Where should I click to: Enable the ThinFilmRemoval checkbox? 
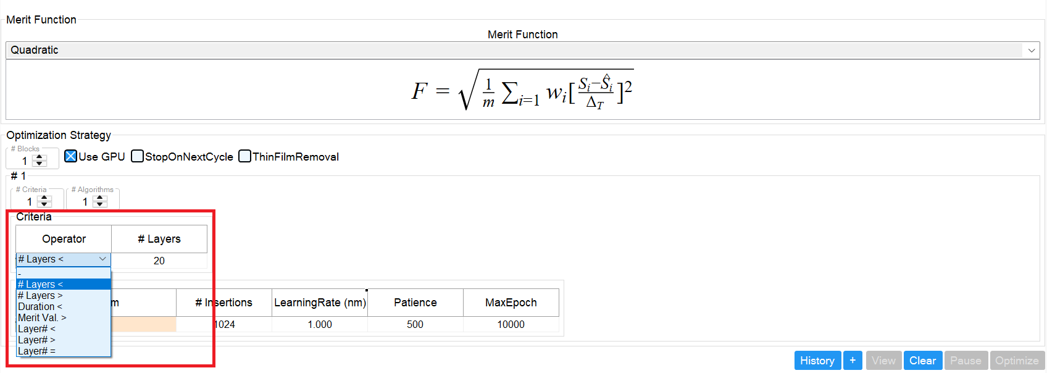tap(245, 156)
